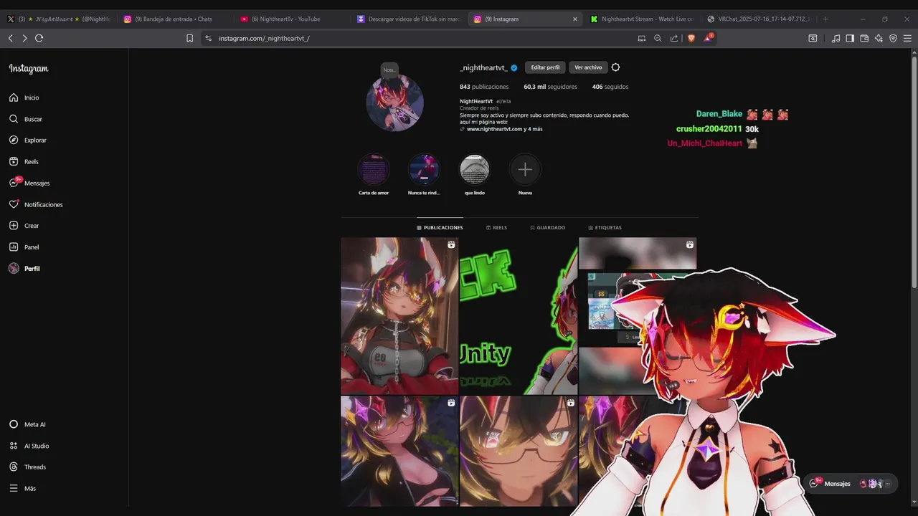Click site settings icon in address bar
Viewport: 918px width, 516px height.
click(208, 38)
